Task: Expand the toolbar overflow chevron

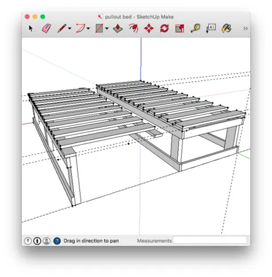Action: click(246, 29)
